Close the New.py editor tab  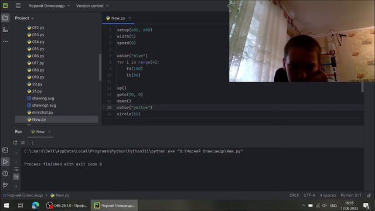pos(129,18)
